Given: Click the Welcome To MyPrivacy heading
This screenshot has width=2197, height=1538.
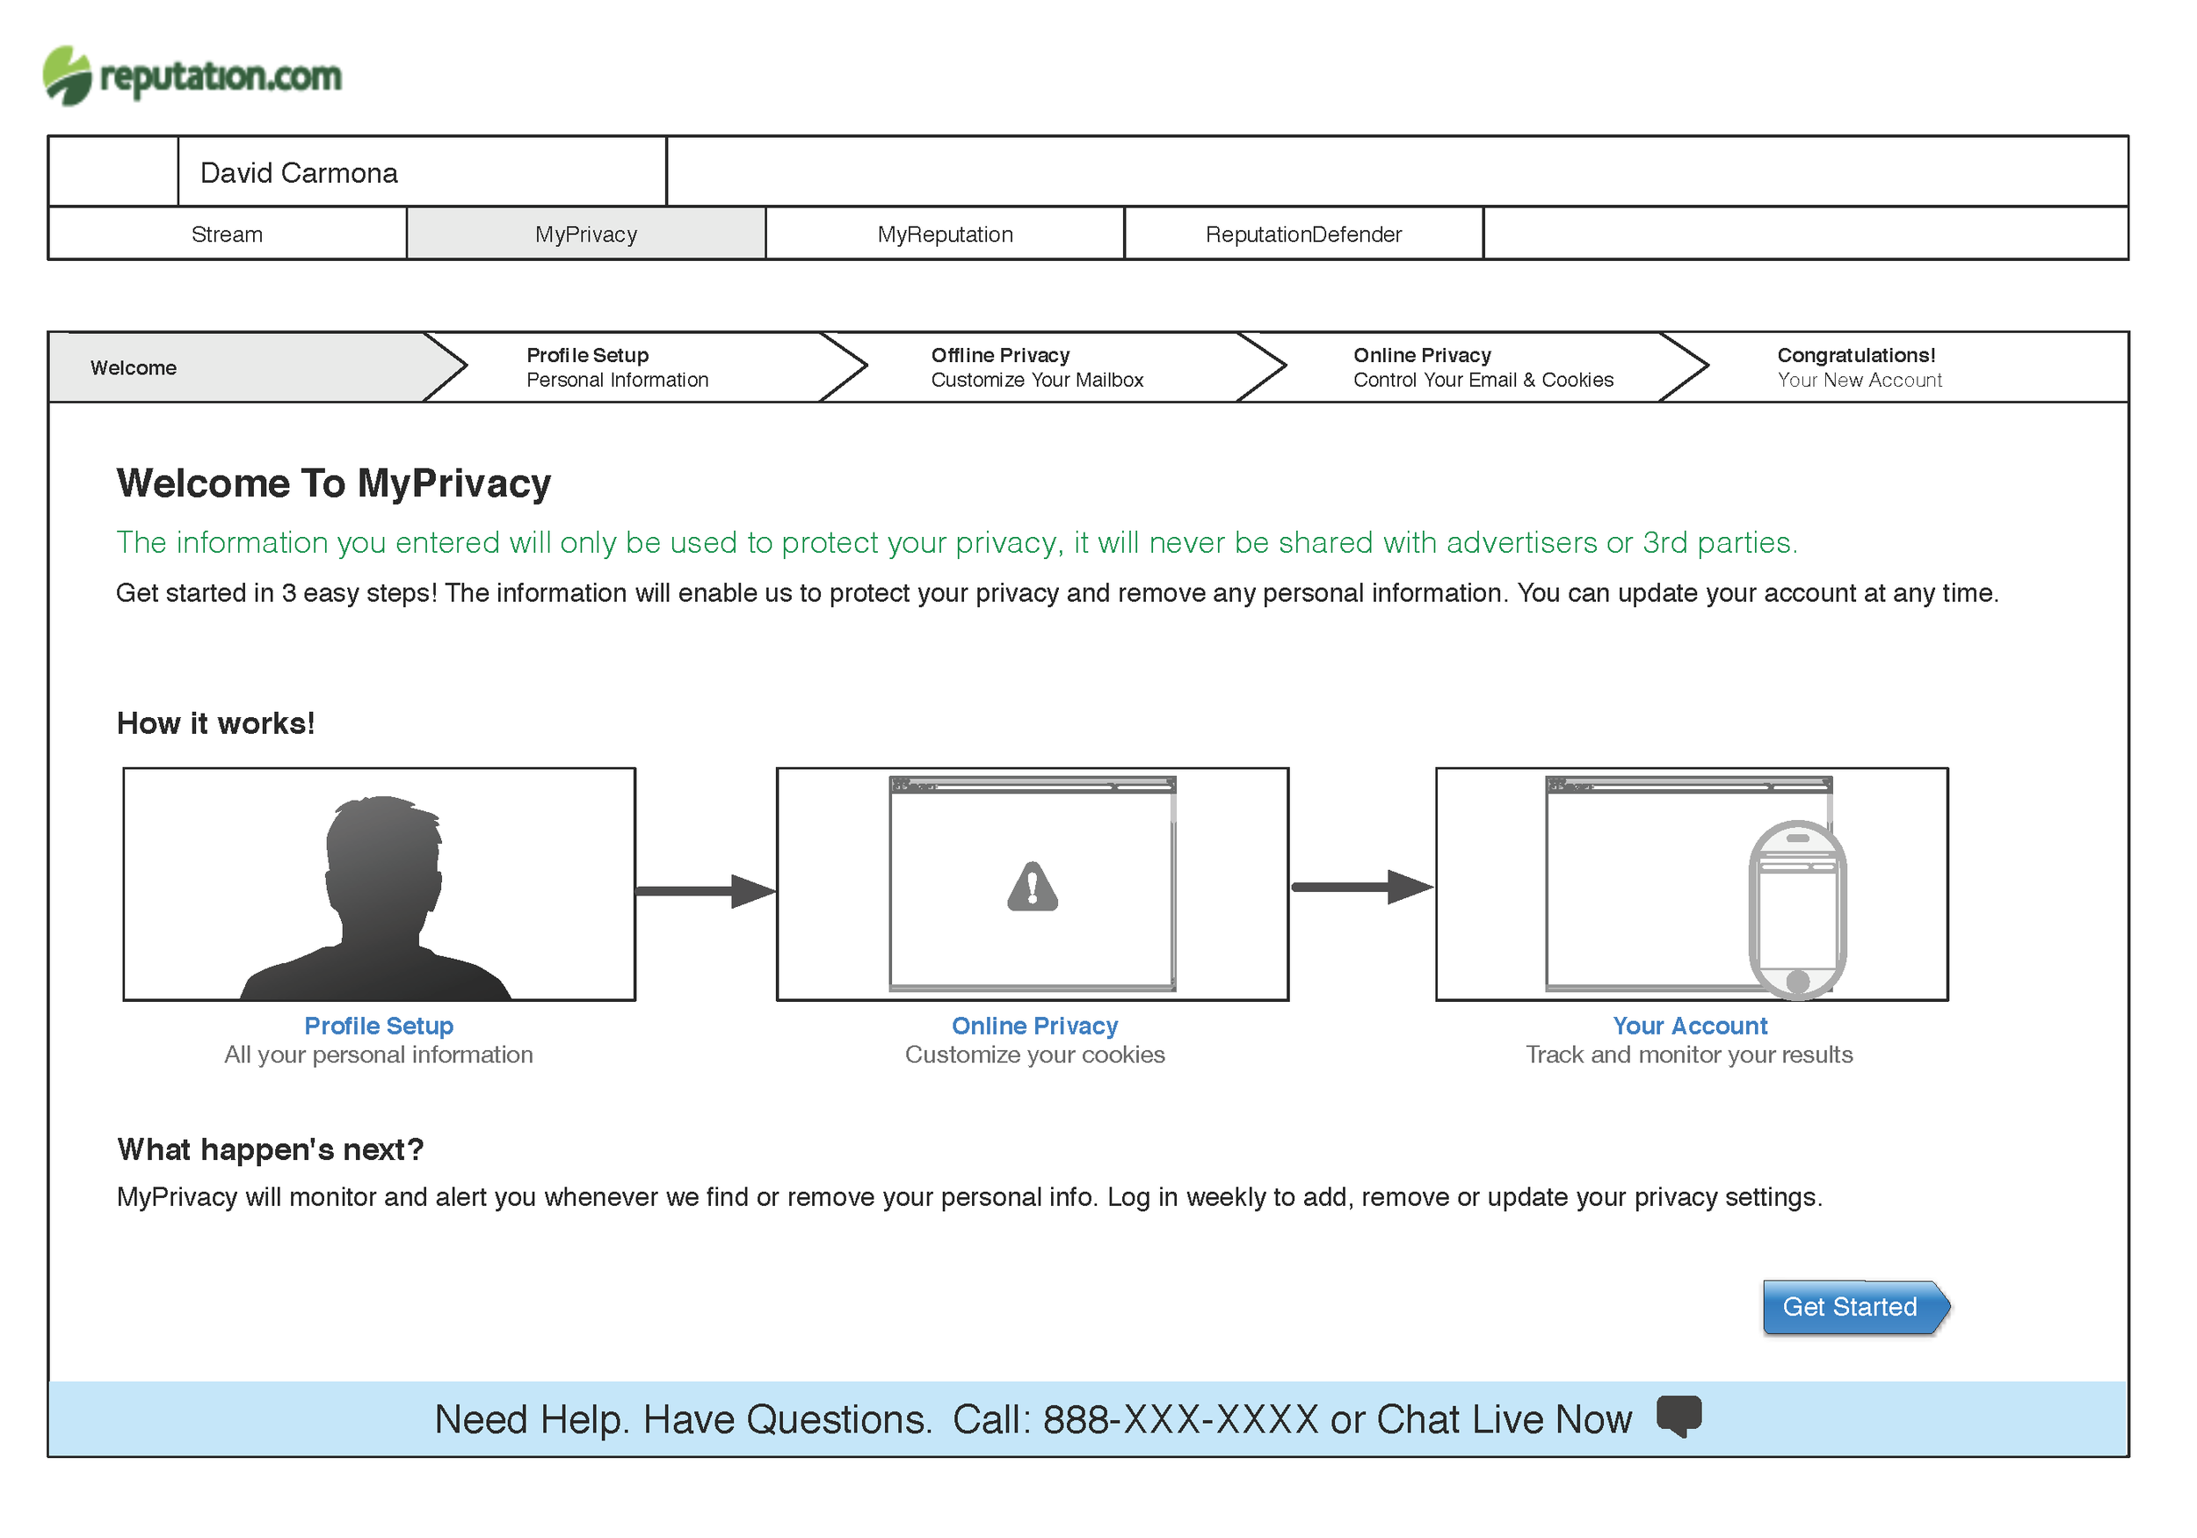Looking at the screenshot, I should click(x=334, y=483).
